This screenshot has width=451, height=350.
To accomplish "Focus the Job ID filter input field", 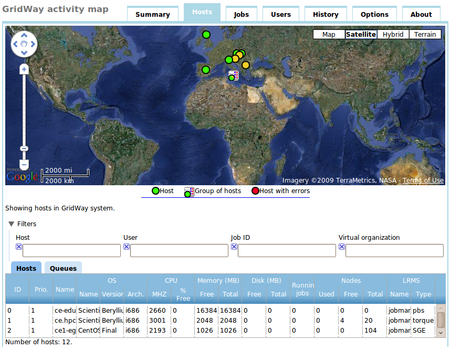I will coord(287,251).
